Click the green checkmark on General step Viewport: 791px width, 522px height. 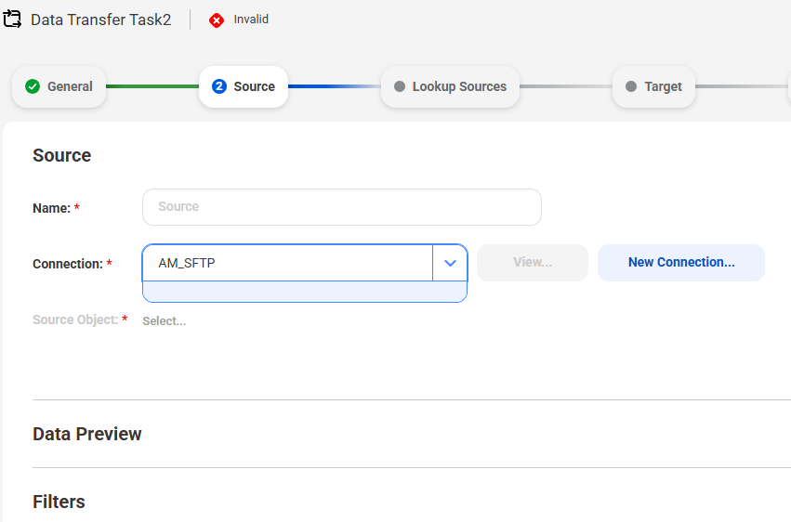[33, 86]
